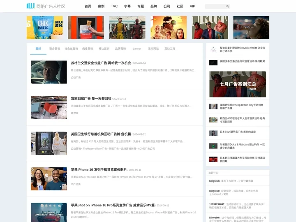Click small thumbnail beside the 朝日啤酒 sidebar item
Viewport: 296px width, 222px height.
pos(213,160)
